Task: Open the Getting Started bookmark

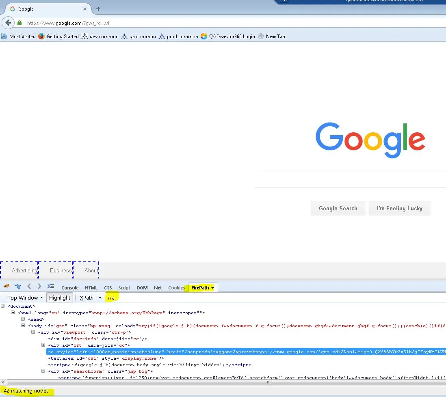Action: (58, 37)
